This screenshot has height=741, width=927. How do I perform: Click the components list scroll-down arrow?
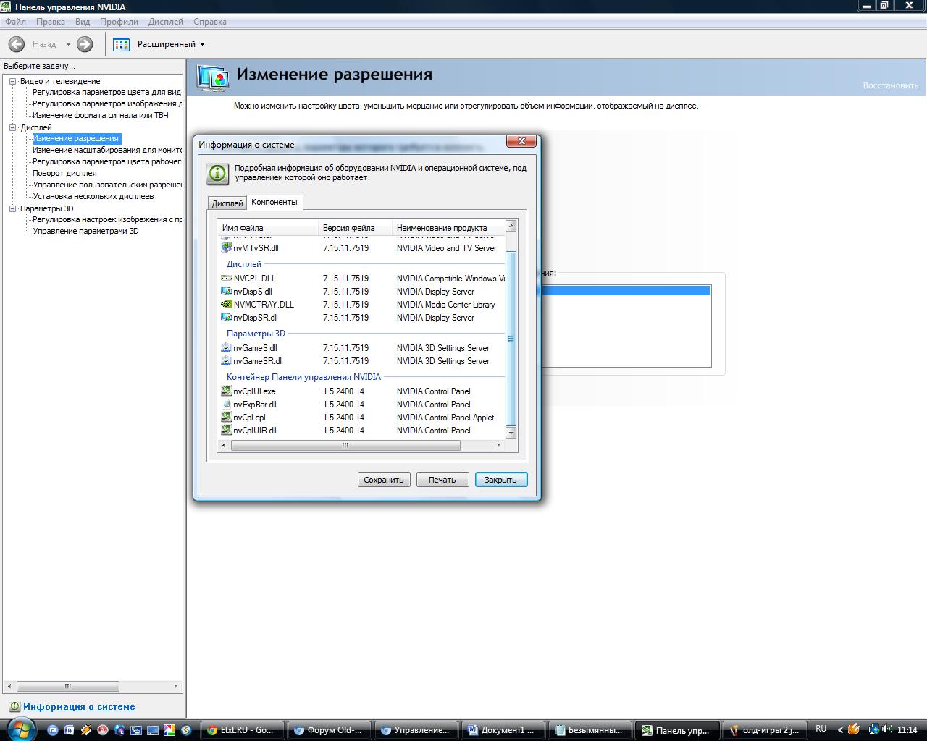511,432
